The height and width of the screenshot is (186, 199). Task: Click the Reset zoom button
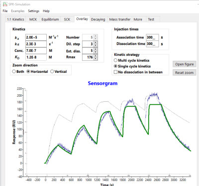(x=185, y=73)
